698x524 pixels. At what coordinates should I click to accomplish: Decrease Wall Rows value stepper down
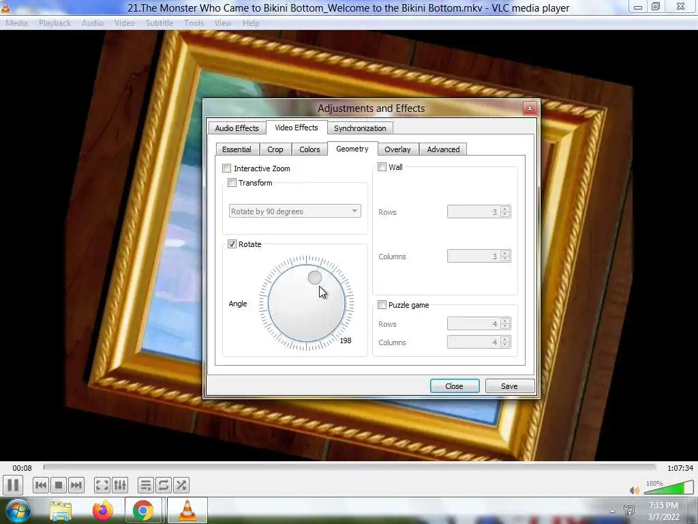[x=505, y=215]
